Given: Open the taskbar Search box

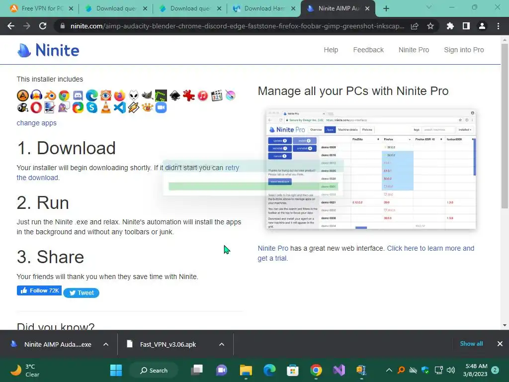Looking at the screenshot, I should (154, 370).
